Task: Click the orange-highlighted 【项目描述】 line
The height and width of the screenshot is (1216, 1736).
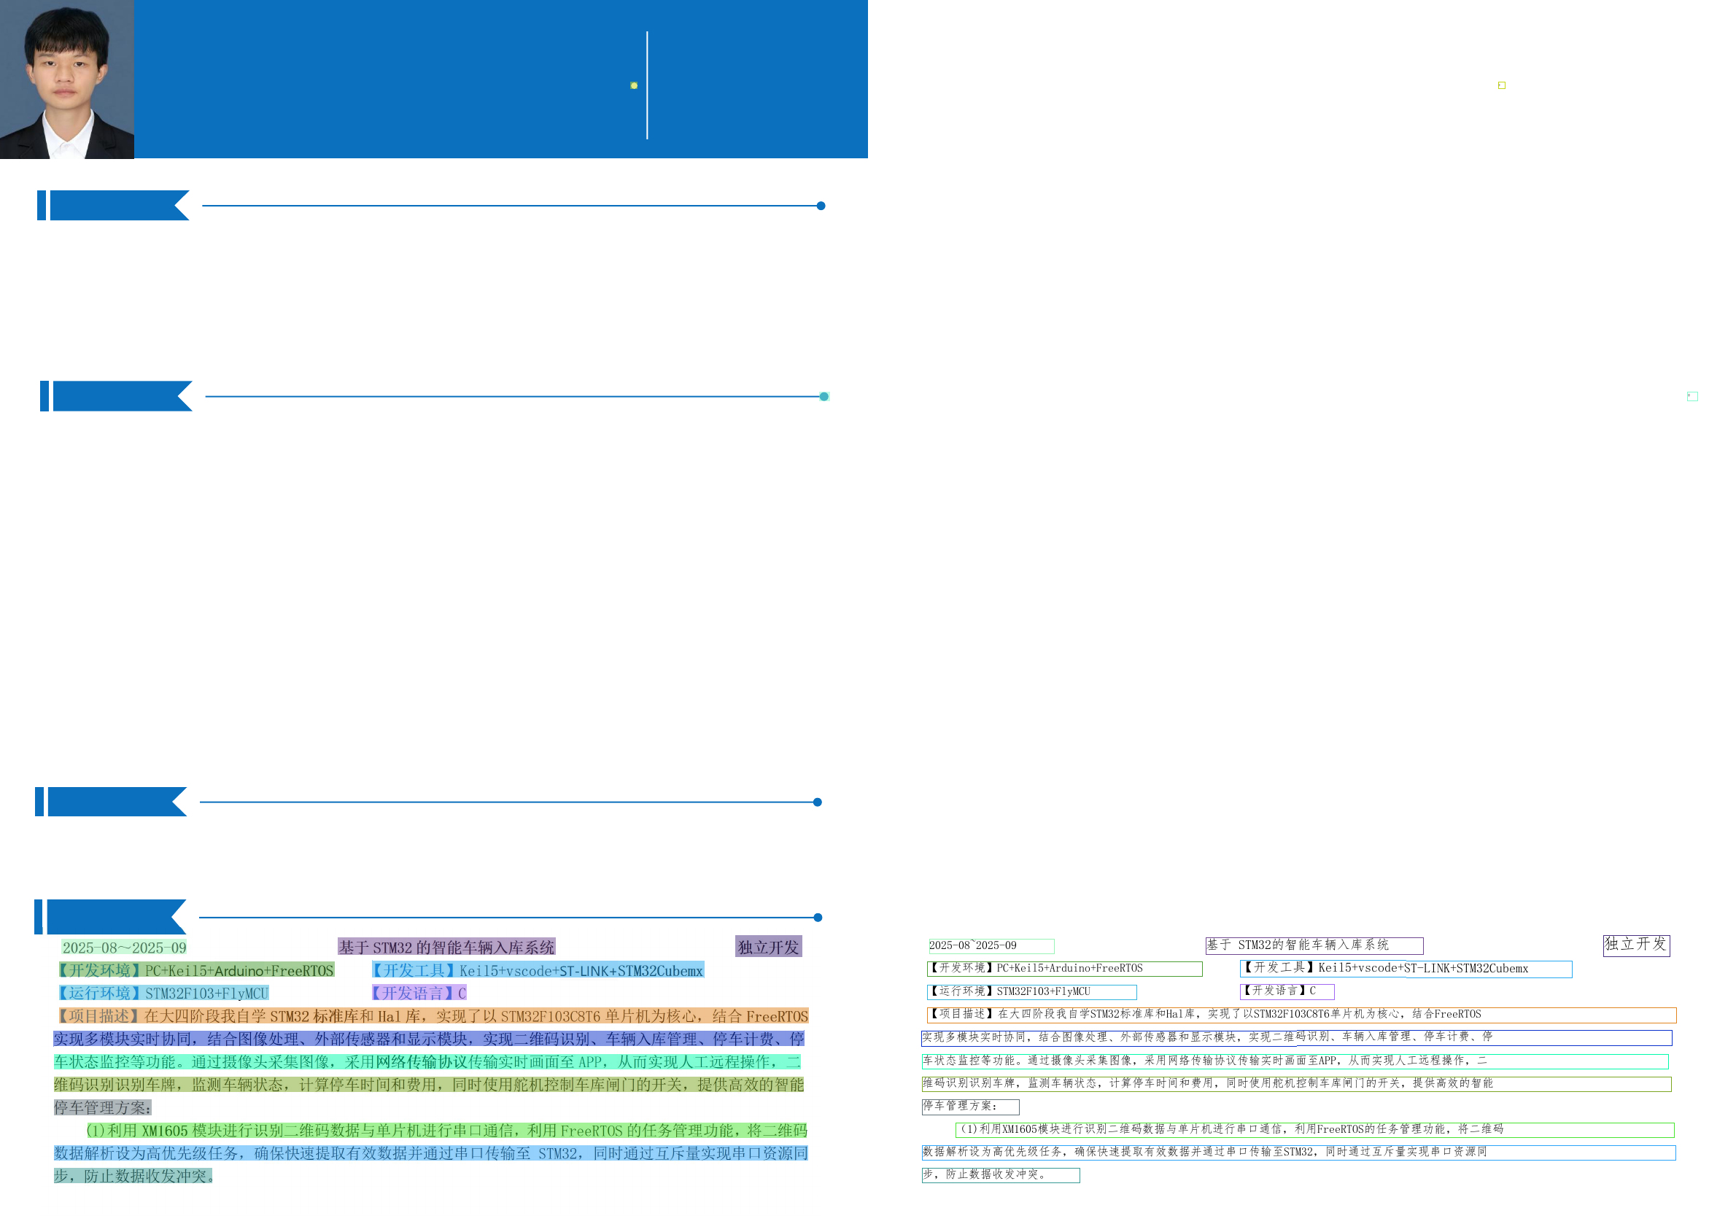Action: pyautogui.click(x=433, y=1015)
